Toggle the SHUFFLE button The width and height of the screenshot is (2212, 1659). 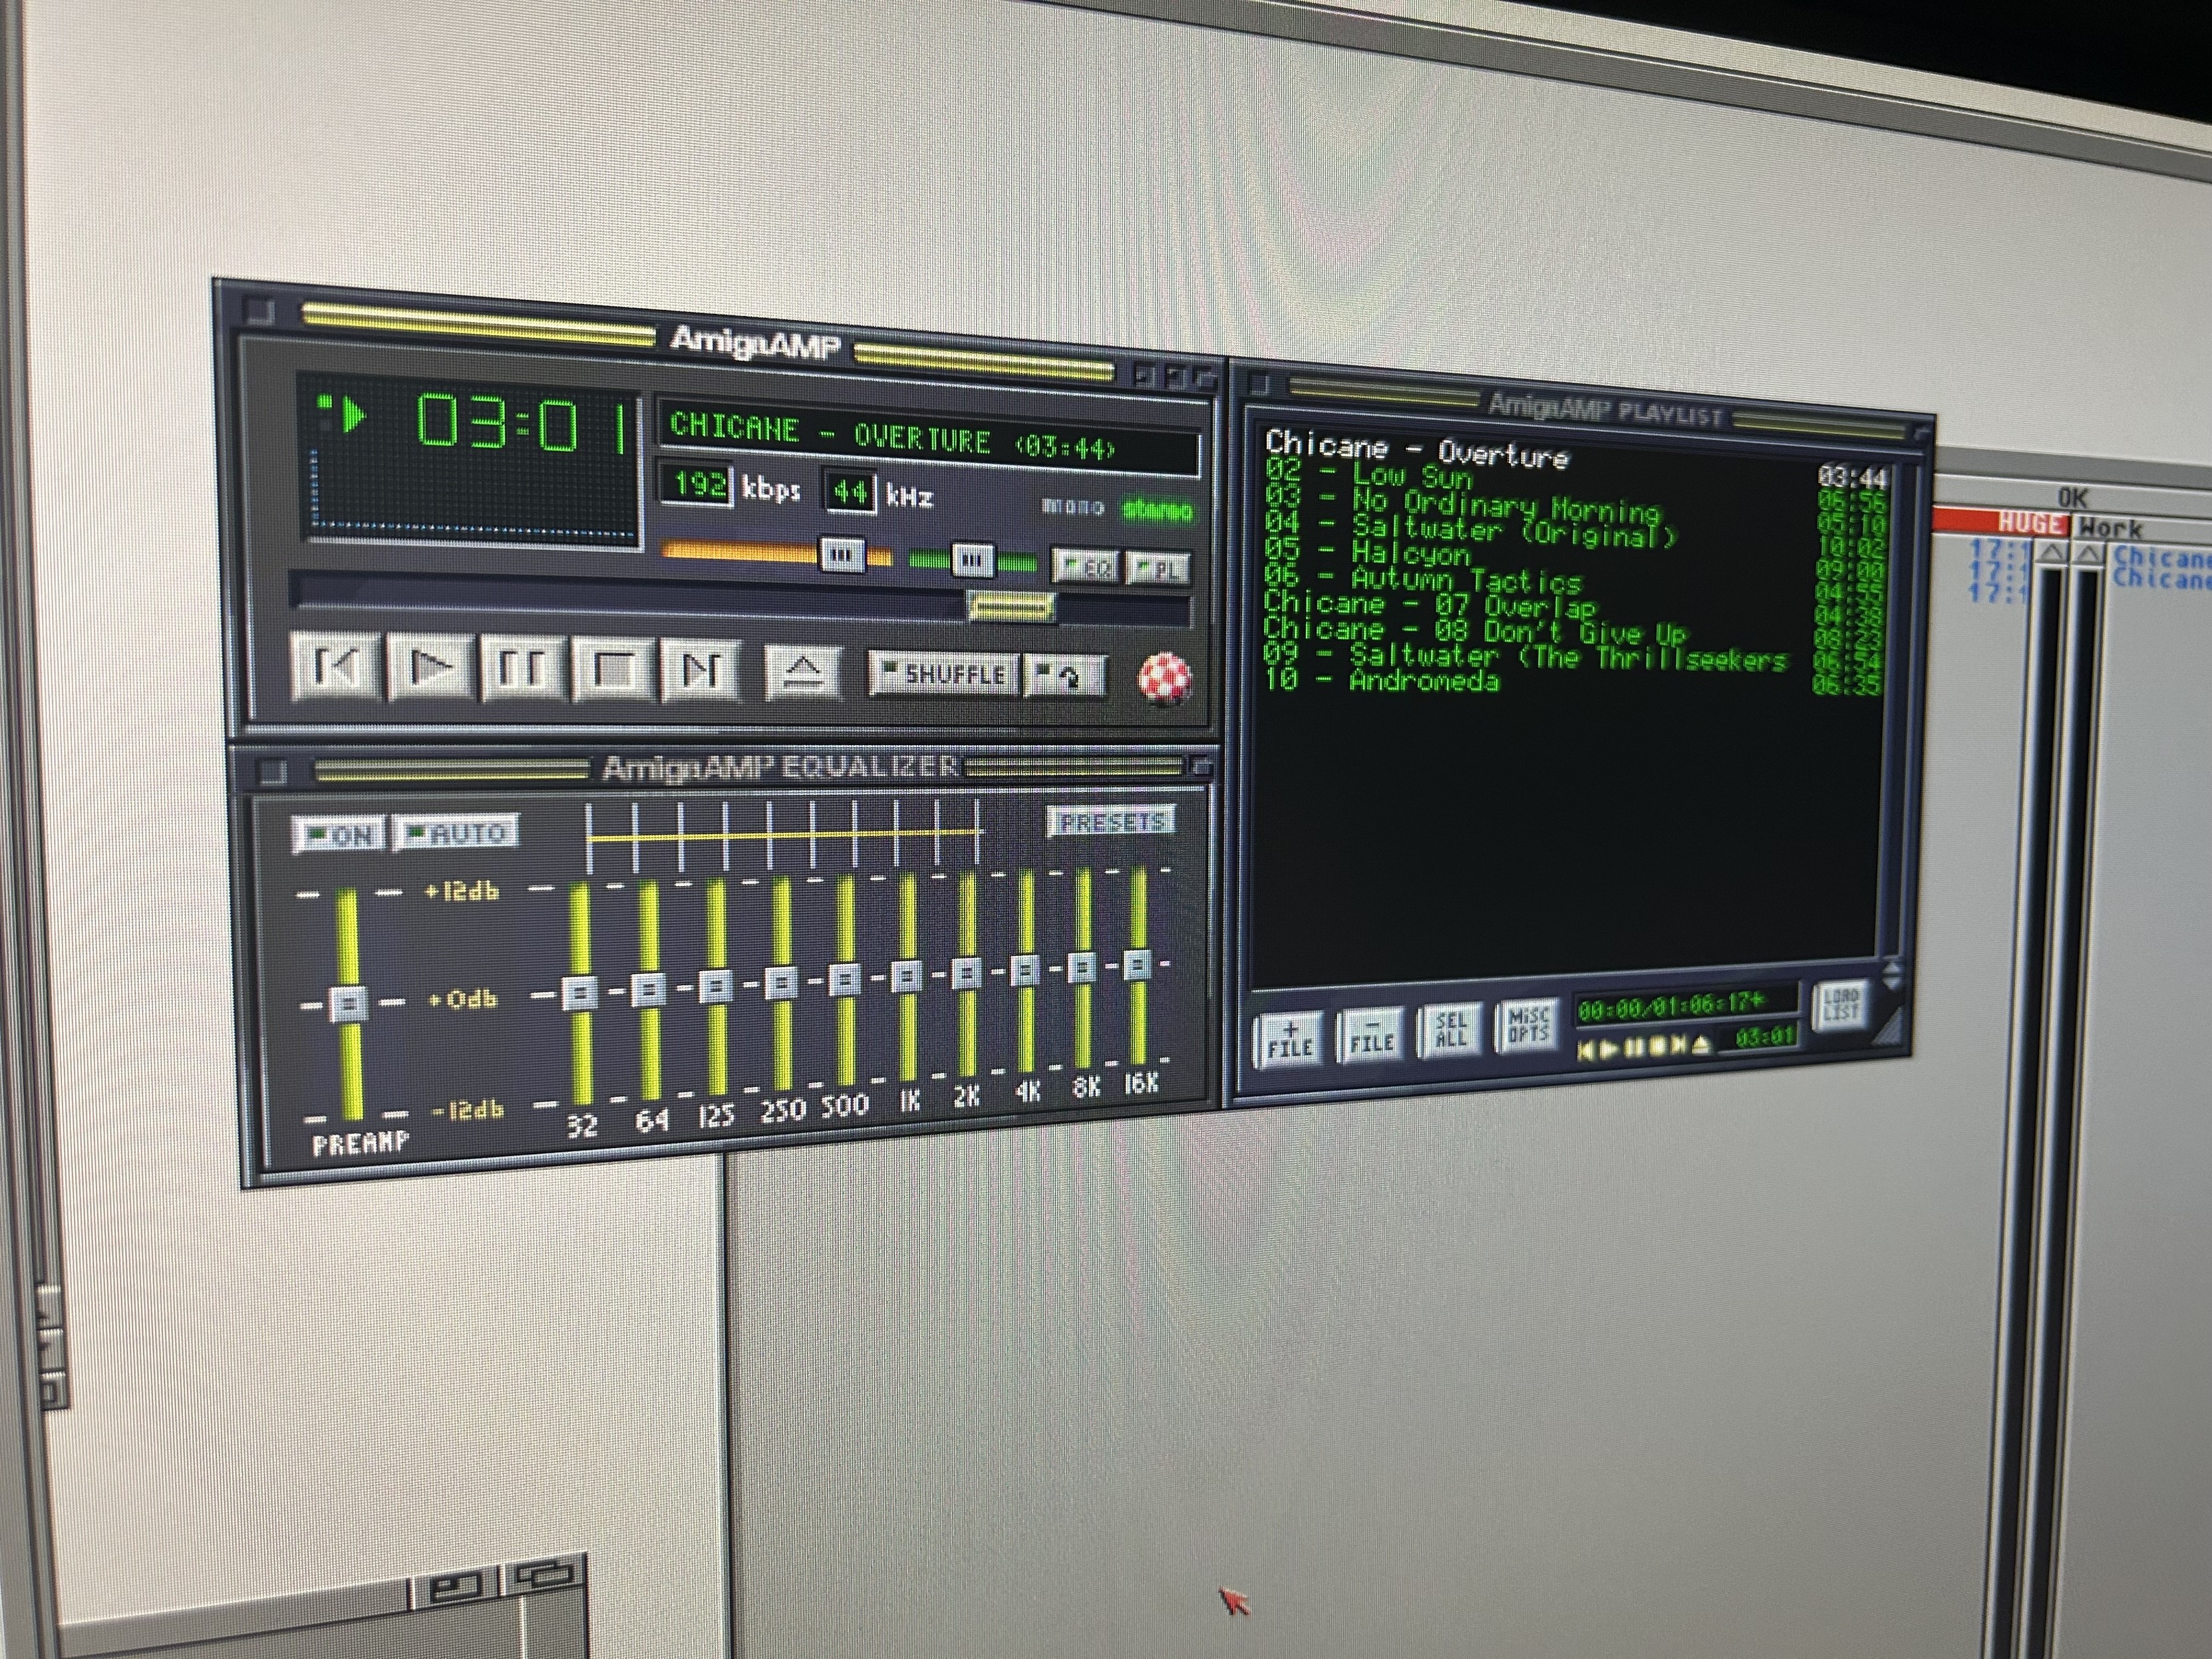[944, 674]
